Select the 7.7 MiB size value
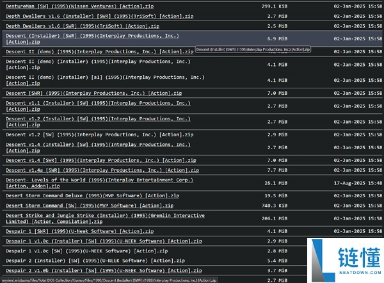Screen dimensions: 384x283 tap(277, 170)
